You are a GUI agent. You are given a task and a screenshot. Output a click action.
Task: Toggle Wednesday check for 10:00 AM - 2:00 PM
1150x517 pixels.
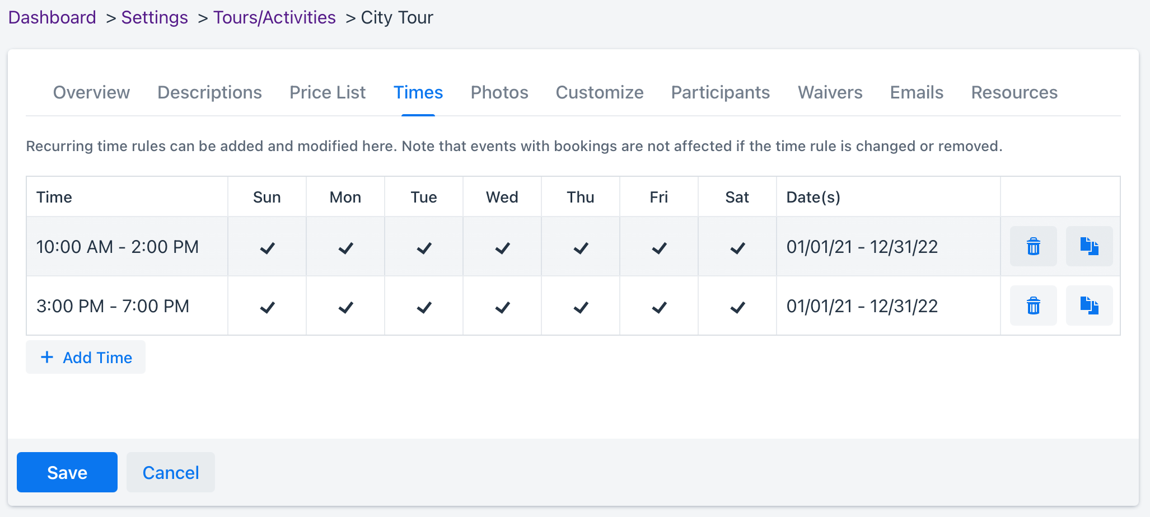pyautogui.click(x=502, y=247)
